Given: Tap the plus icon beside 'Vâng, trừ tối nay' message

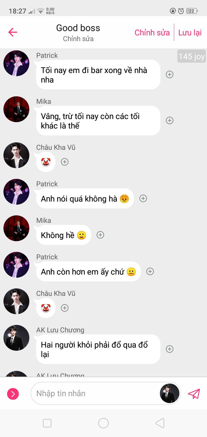Looking at the screenshot, I should point(170,120).
